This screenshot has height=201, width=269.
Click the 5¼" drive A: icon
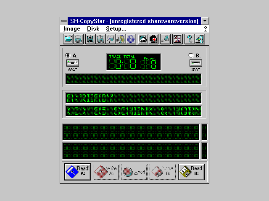72,63
